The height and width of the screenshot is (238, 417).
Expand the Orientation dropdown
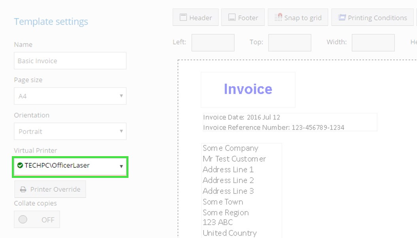(70, 131)
